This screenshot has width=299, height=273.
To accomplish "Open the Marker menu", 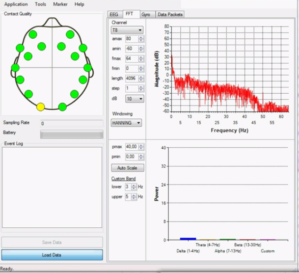I will point(60,4).
